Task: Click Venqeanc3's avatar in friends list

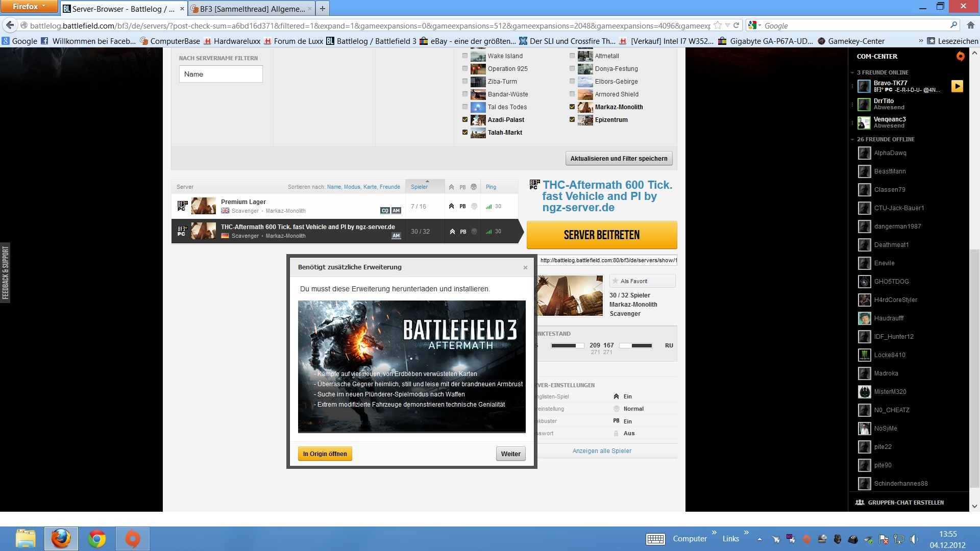Action: point(864,123)
